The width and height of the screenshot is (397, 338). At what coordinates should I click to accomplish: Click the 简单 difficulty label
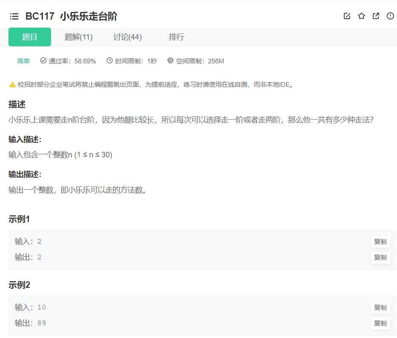click(x=23, y=60)
